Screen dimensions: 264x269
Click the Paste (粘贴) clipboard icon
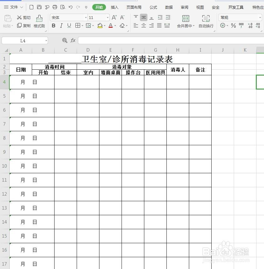click(x=8, y=18)
